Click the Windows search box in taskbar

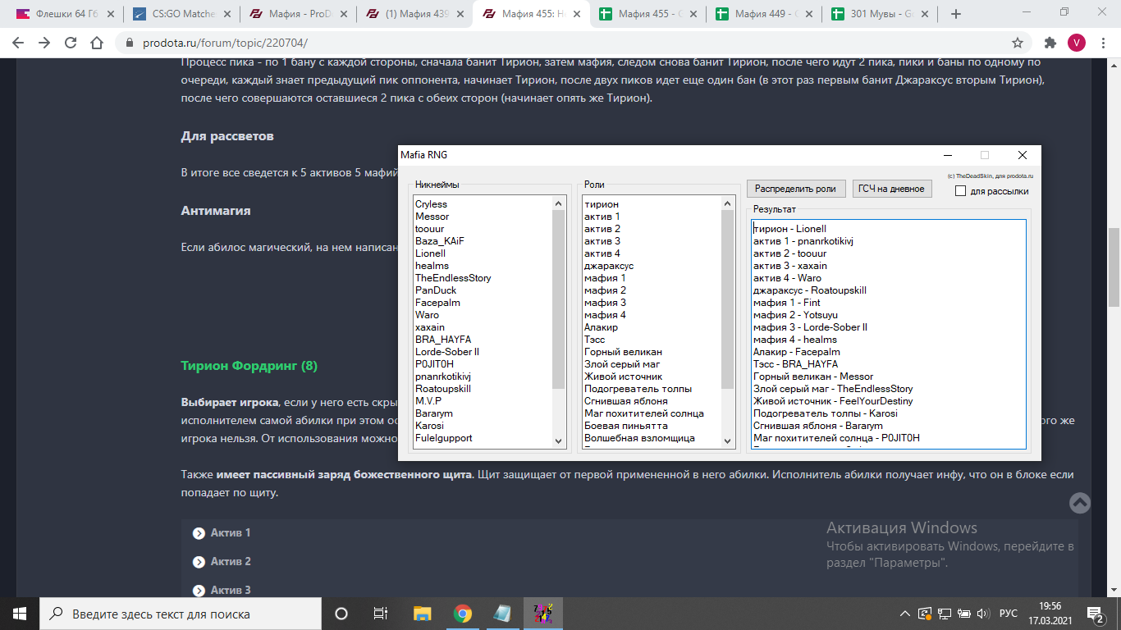181,614
